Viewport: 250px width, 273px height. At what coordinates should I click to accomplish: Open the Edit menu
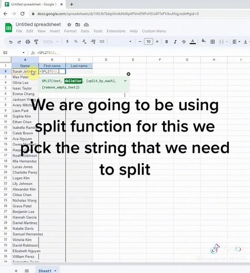pyautogui.click(x=30, y=31)
